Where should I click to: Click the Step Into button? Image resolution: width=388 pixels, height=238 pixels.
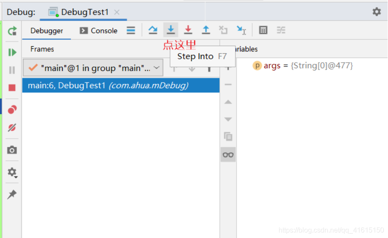[x=171, y=30]
